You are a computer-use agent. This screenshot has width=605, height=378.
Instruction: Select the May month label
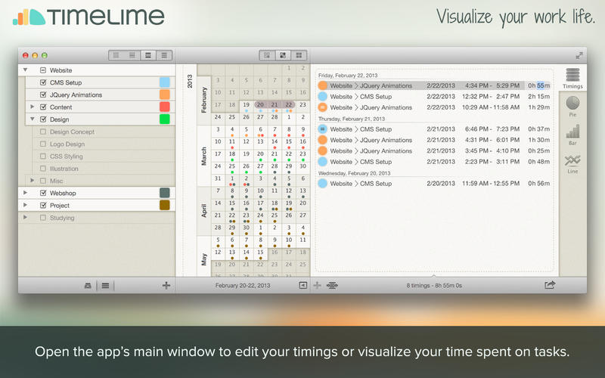(x=204, y=259)
